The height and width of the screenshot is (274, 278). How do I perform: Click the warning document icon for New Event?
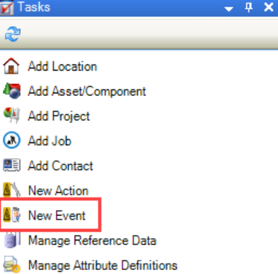pyautogui.click(x=11, y=215)
